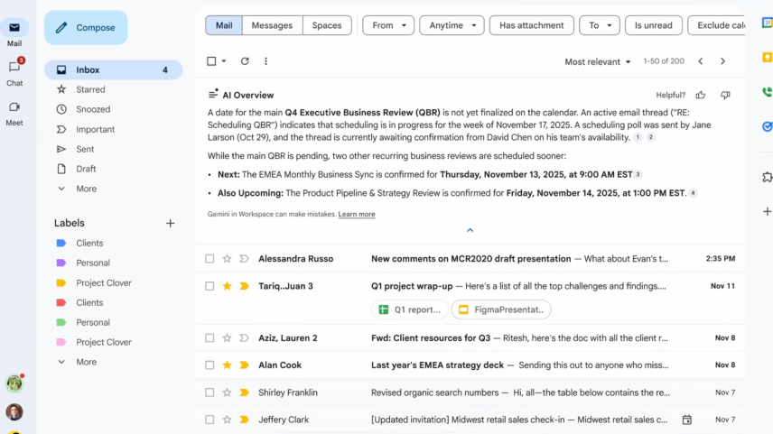Create a new label with plus icon
The height and width of the screenshot is (434, 773).
(170, 223)
